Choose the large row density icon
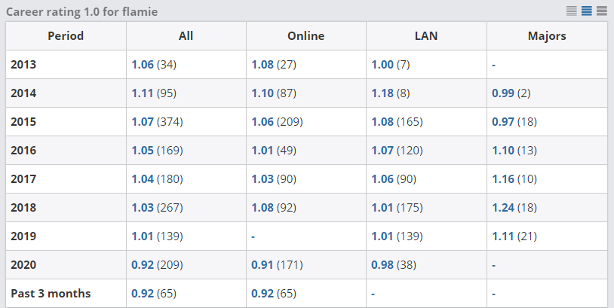Screen dimensions: 614x308 [602, 11]
